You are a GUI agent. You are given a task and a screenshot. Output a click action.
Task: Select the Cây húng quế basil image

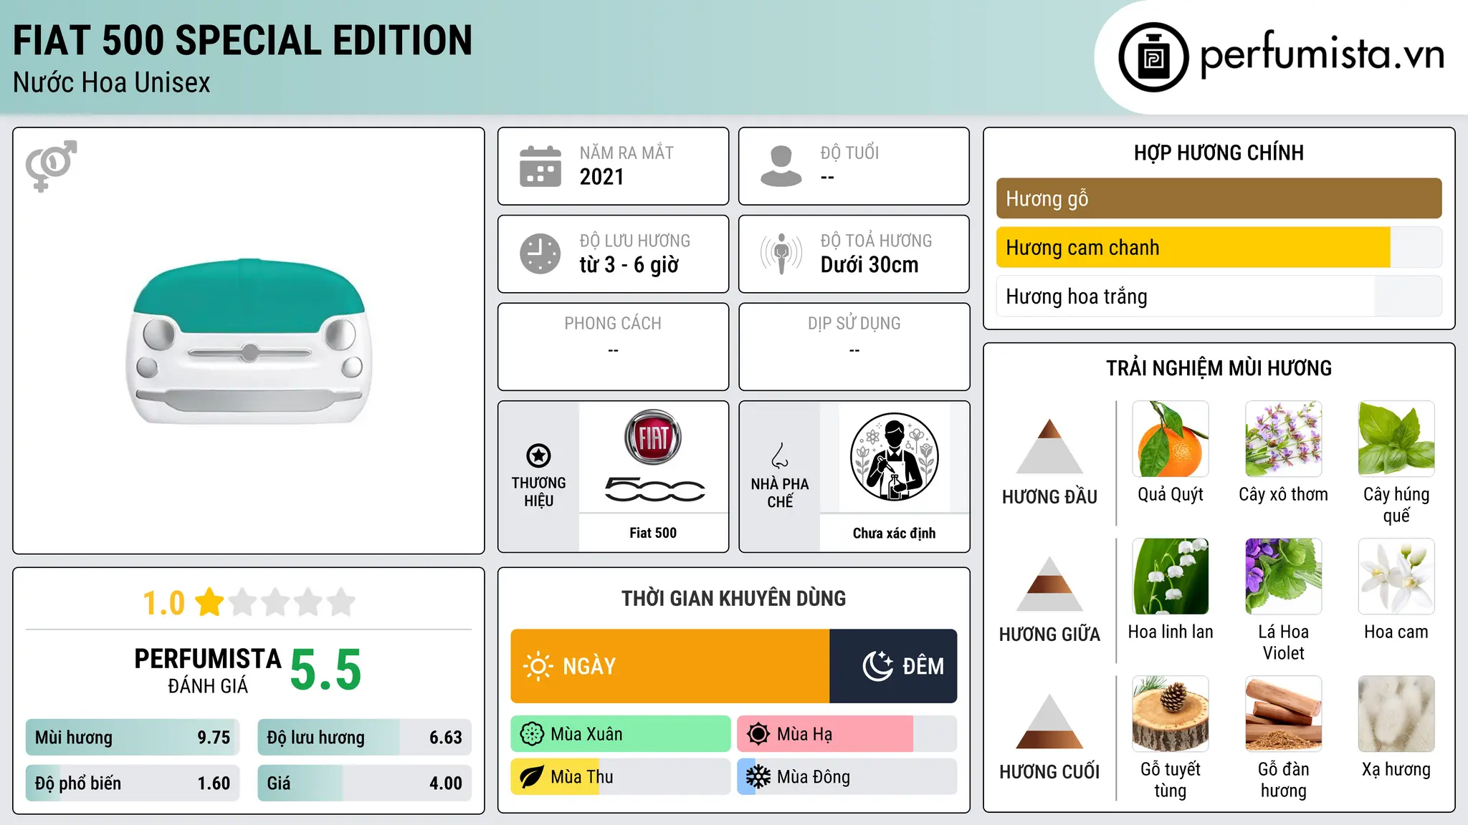click(x=1396, y=439)
